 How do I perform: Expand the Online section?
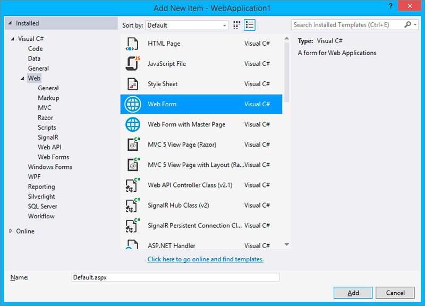click(11, 231)
